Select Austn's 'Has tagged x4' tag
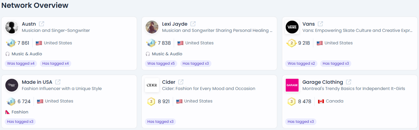Screen dimensions: 419x130 (56, 63)
